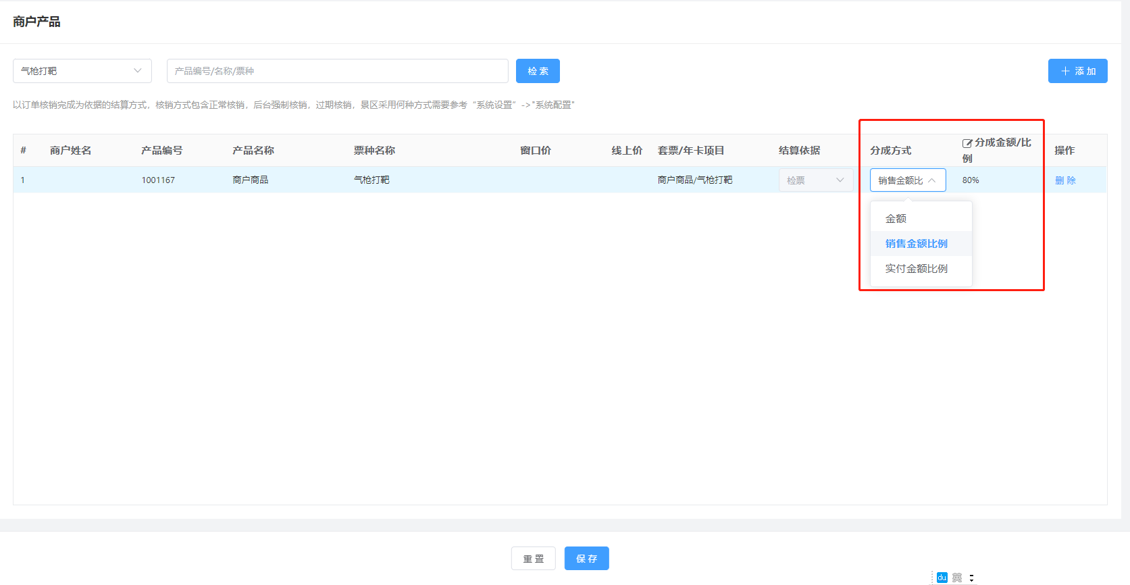This screenshot has height=585, width=1130.
Task: Collapse the 销售金额比 dropdown via its chevron
Action: pyautogui.click(x=932, y=180)
